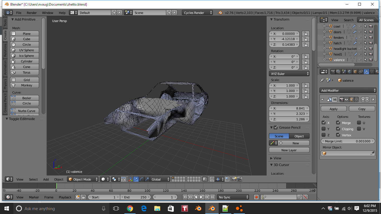Switch to the Physics tab
This screenshot has width=381, height=214.
5,84
